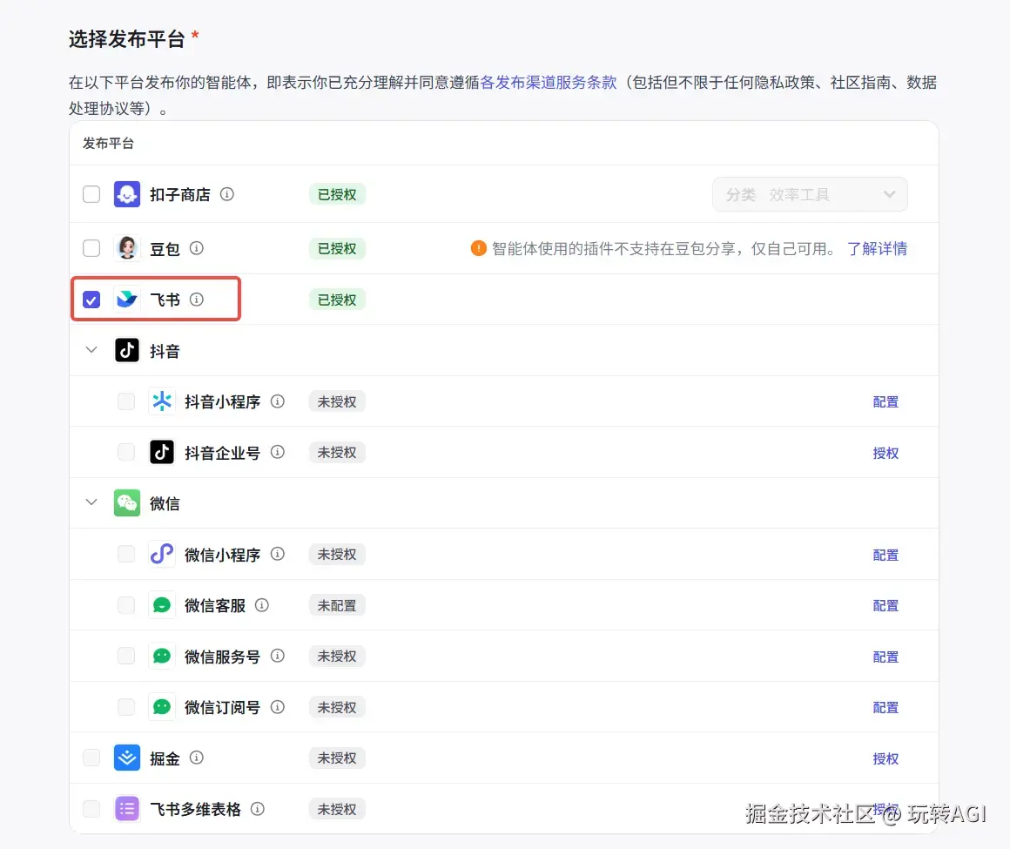Tick the 掘金 checkbox
The image size is (1010, 849).
point(91,758)
